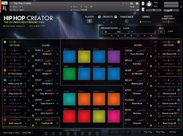Click the Presets K button

[116, 17]
